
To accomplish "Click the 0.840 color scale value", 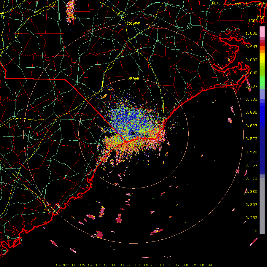I will click(251, 73).
